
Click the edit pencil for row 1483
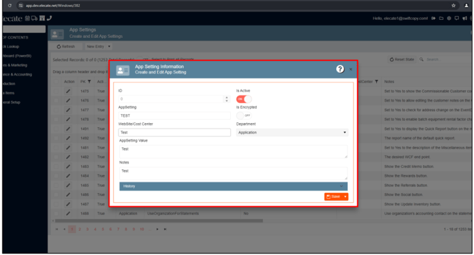click(68, 166)
